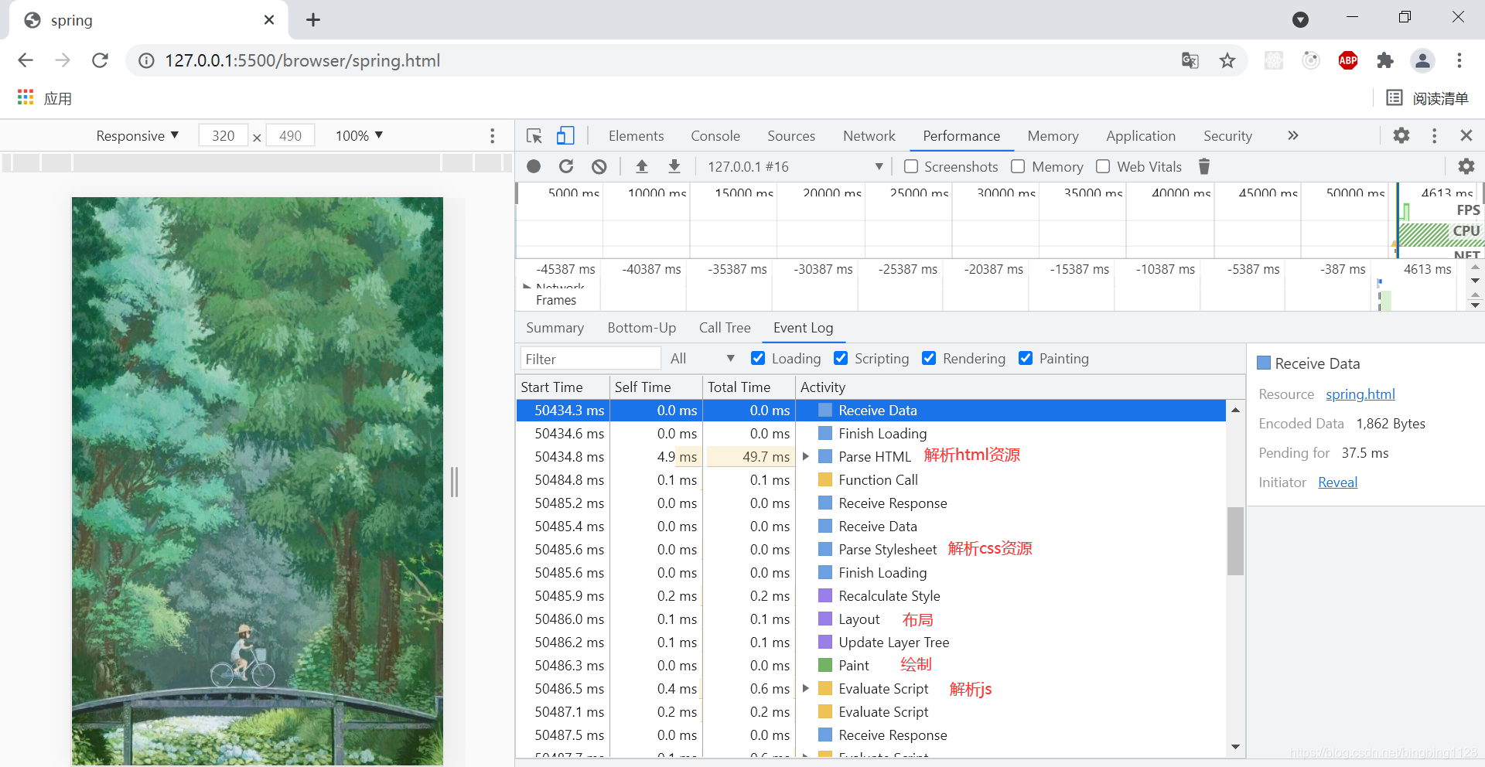Click the browser forward arrow

(63, 60)
